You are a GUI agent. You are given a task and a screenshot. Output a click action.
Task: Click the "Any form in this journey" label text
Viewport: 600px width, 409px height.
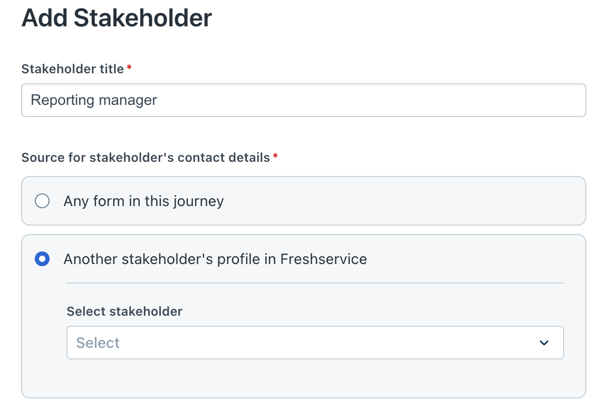143,201
